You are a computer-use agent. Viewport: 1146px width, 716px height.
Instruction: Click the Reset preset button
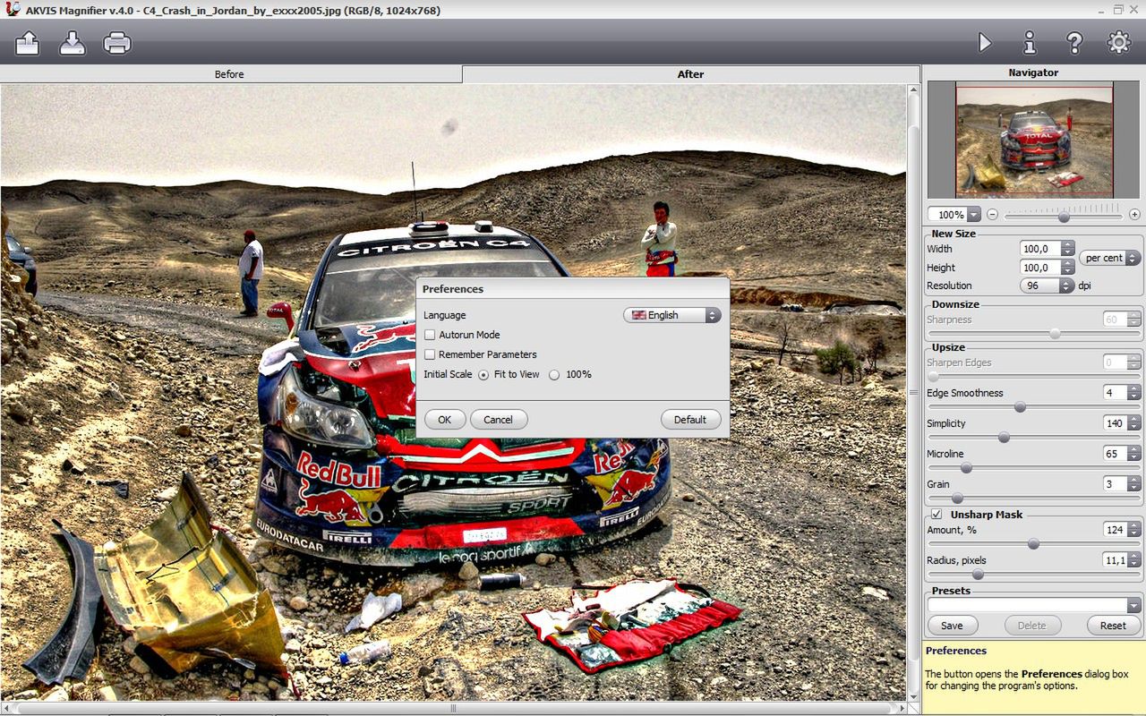(1114, 626)
